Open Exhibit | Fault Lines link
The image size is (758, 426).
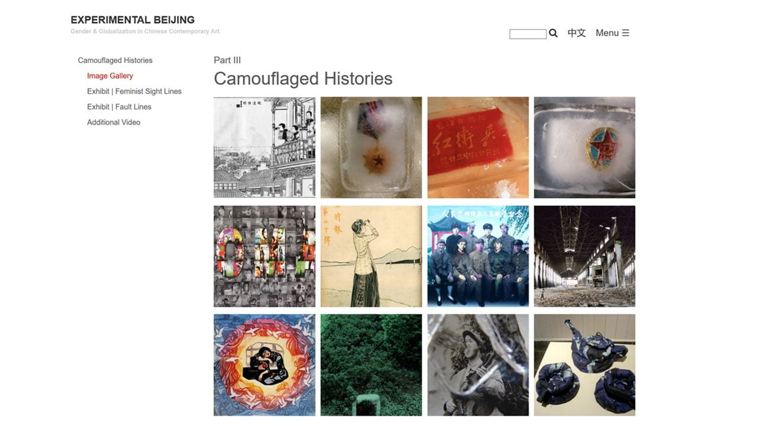point(119,106)
